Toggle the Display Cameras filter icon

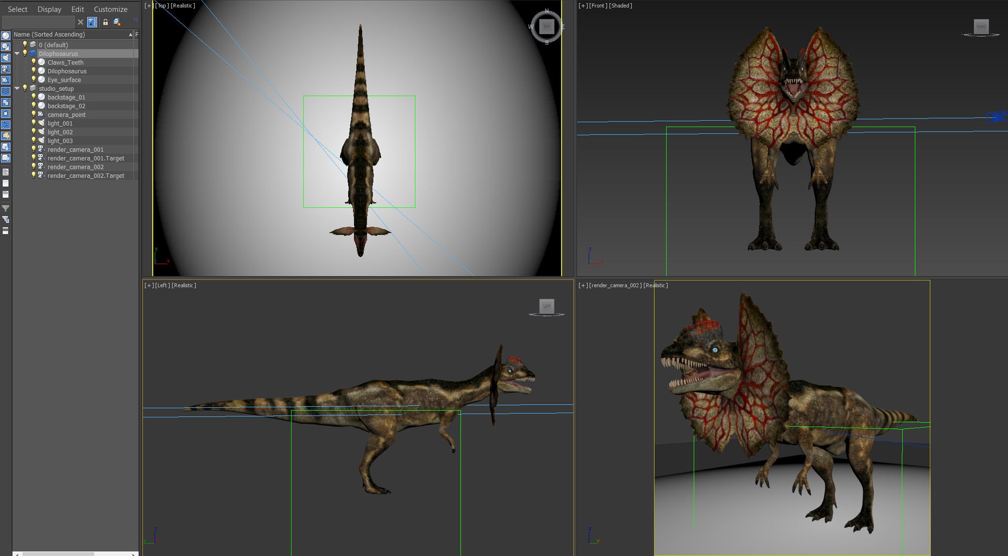pyautogui.click(x=6, y=69)
